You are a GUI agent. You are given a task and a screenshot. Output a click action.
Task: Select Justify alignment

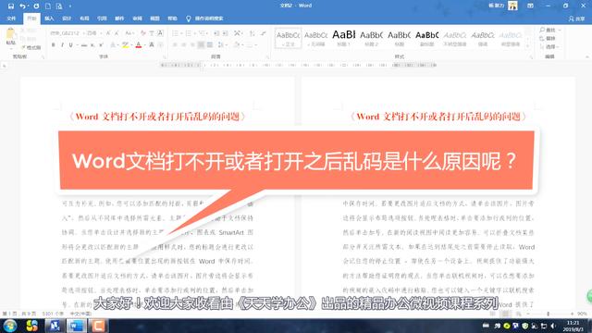pos(202,45)
